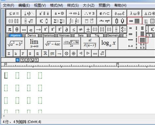The image size is (155, 125).
Task: Open the 大小(Z) menu
Action: tap(89, 5)
